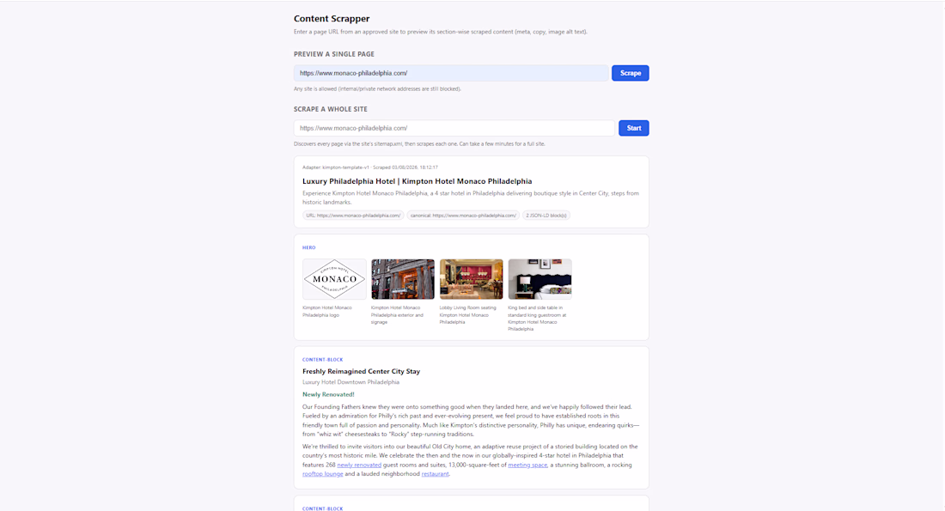The width and height of the screenshot is (945, 511).
Task: Select the 'Kimpton Hotel Monaco Philadelphia logo' caption
Action: [327, 311]
